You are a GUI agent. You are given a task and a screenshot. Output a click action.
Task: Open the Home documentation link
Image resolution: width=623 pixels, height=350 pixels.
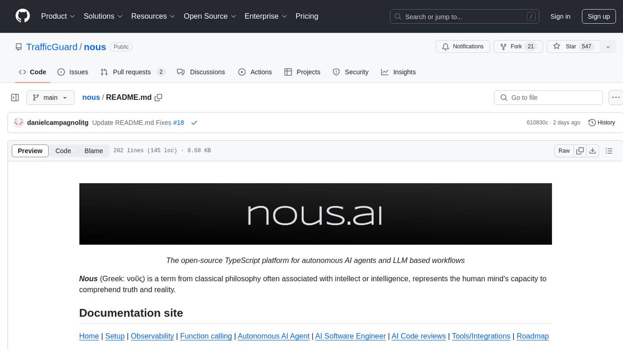[x=89, y=336]
